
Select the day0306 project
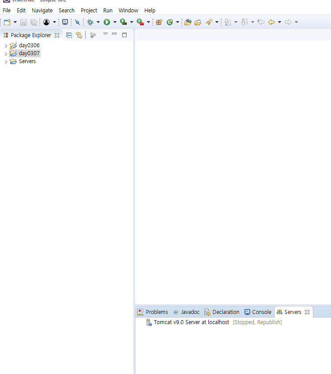[x=29, y=45]
